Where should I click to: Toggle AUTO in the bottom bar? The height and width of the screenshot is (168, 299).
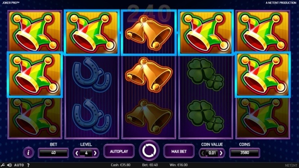(x=19, y=165)
